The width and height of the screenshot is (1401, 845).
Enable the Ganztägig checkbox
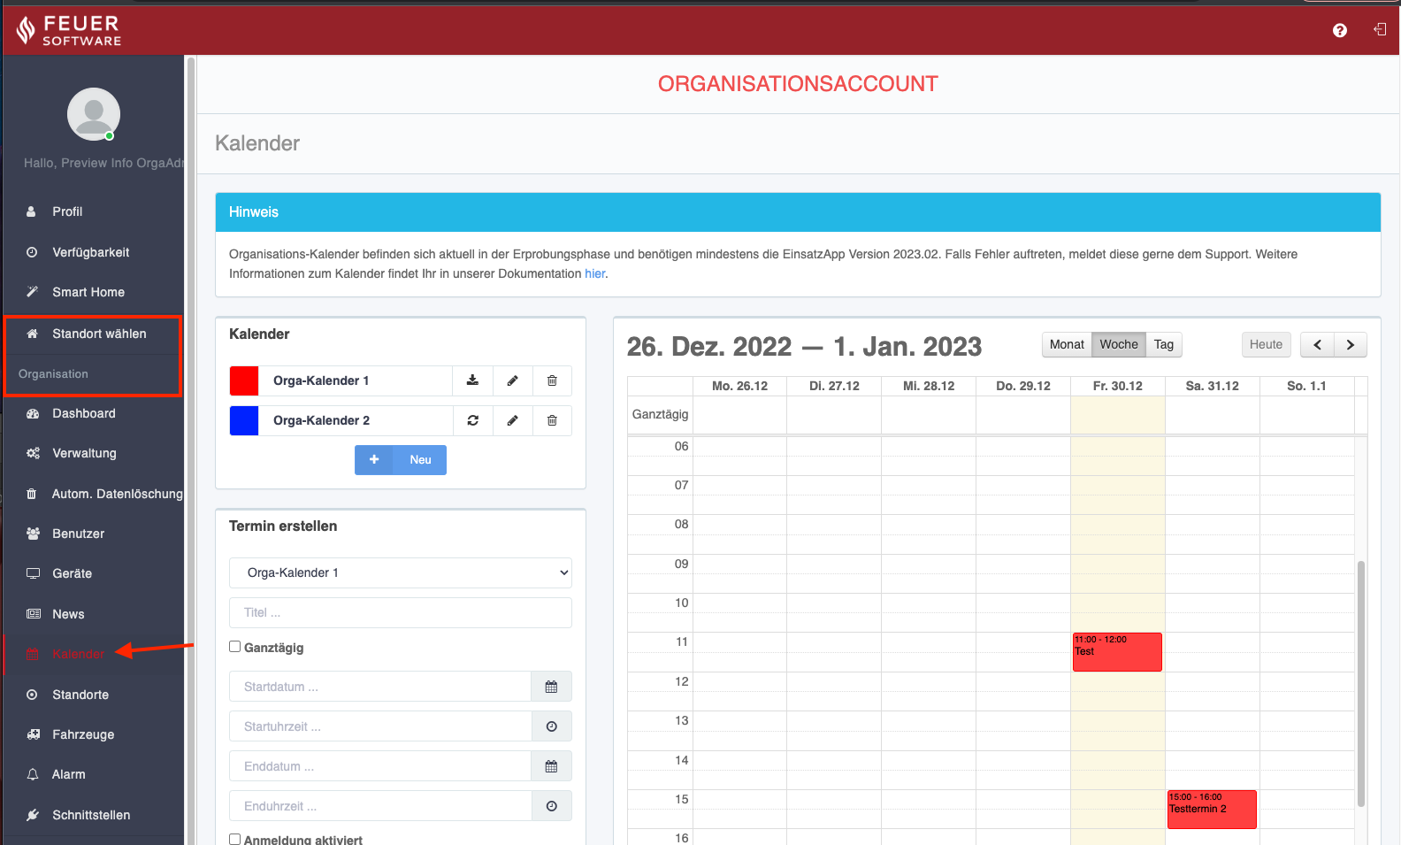(x=235, y=647)
